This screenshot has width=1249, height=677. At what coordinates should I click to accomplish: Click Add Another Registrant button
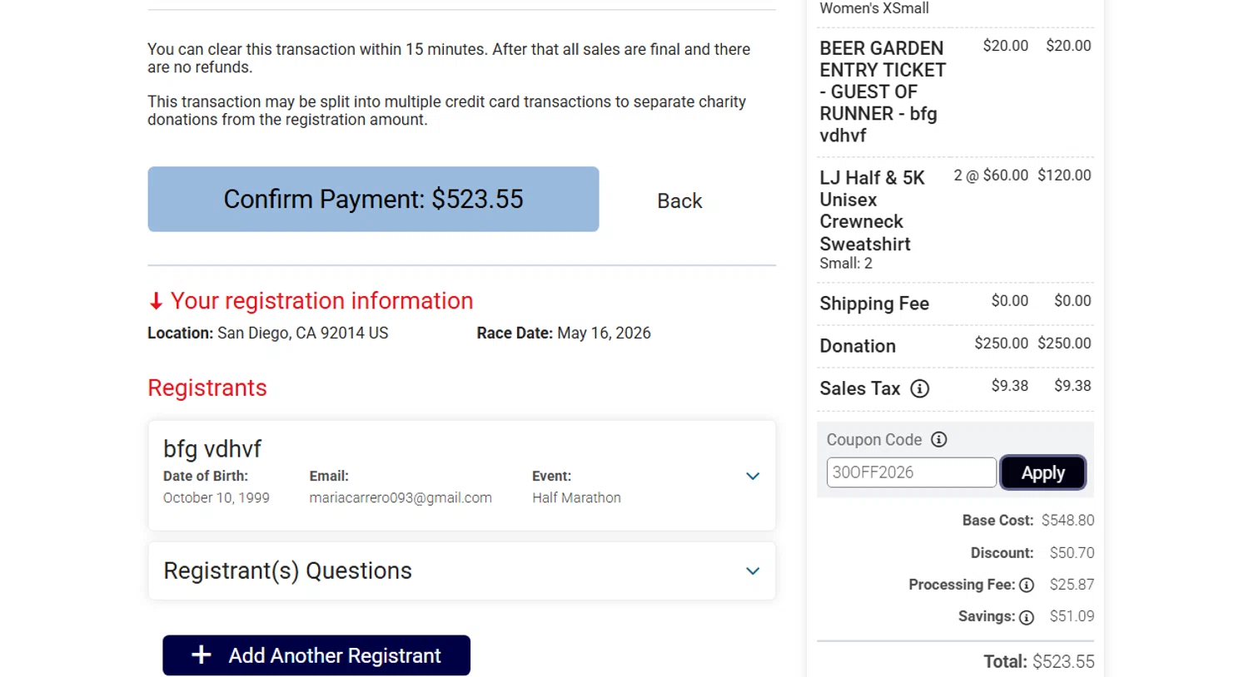point(316,655)
